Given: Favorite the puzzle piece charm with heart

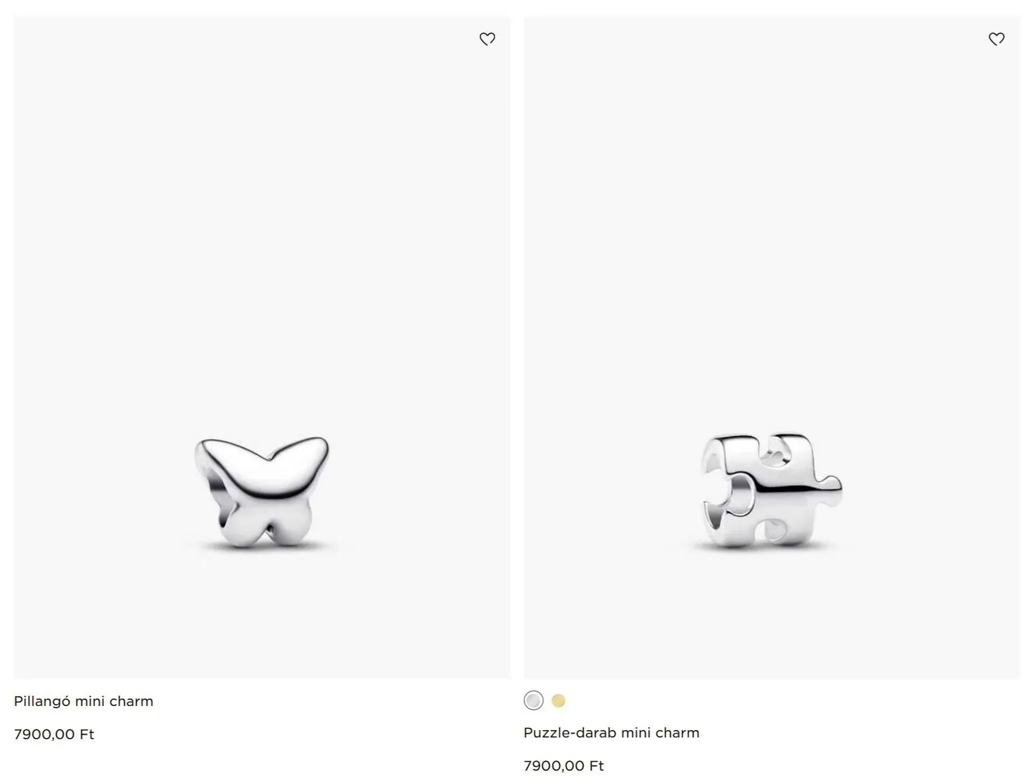Looking at the screenshot, I should (x=996, y=39).
